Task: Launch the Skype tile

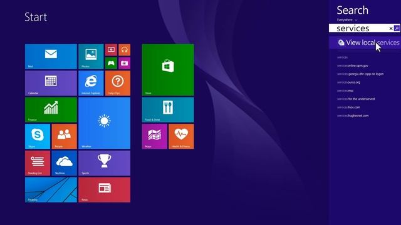Action: [x=38, y=136]
